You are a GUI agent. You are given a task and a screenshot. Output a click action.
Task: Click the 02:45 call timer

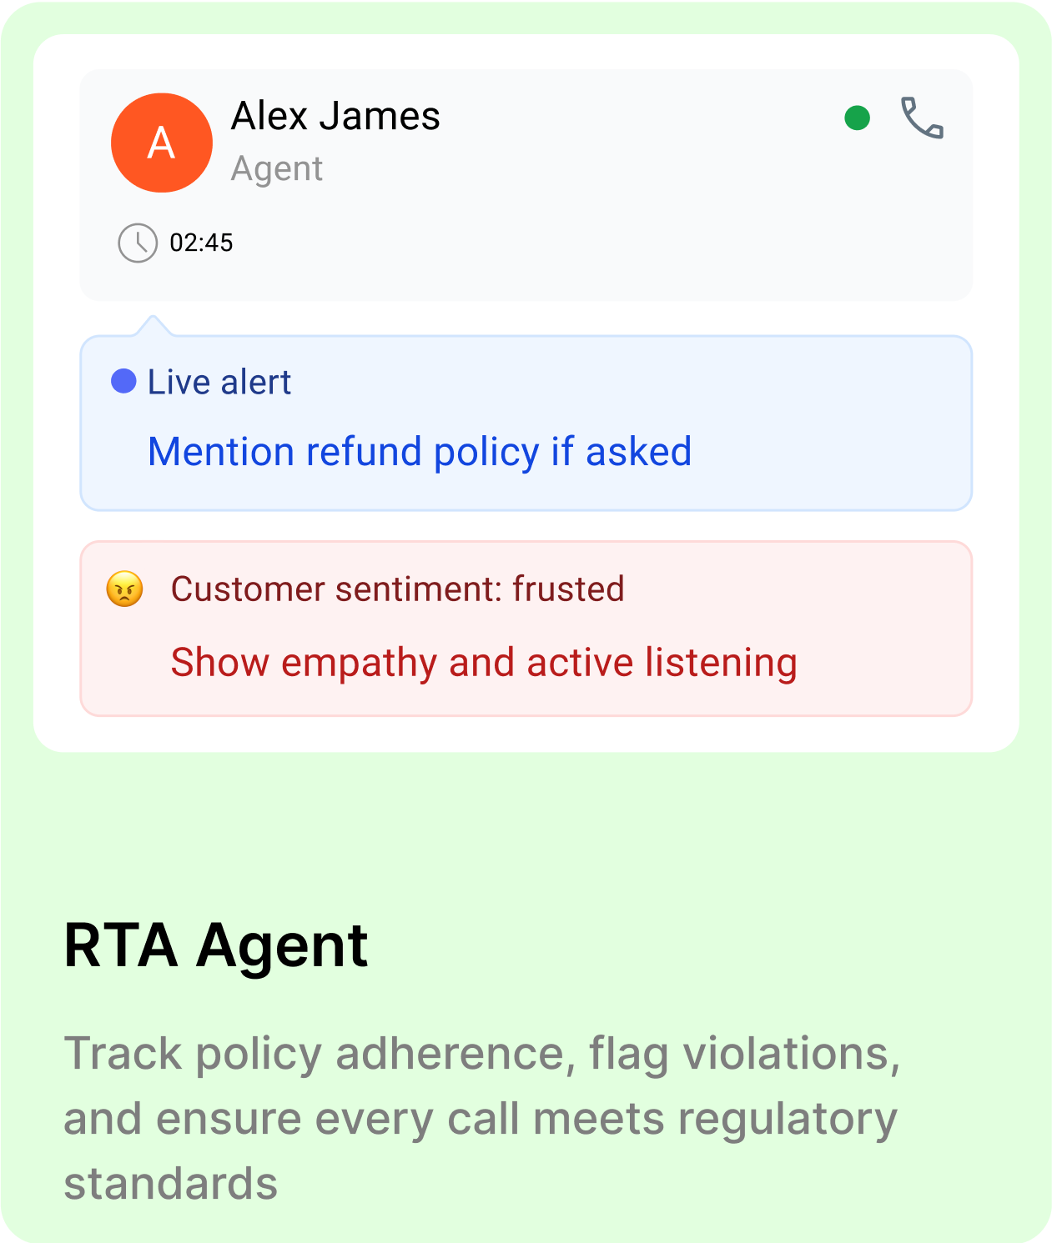(201, 243)
